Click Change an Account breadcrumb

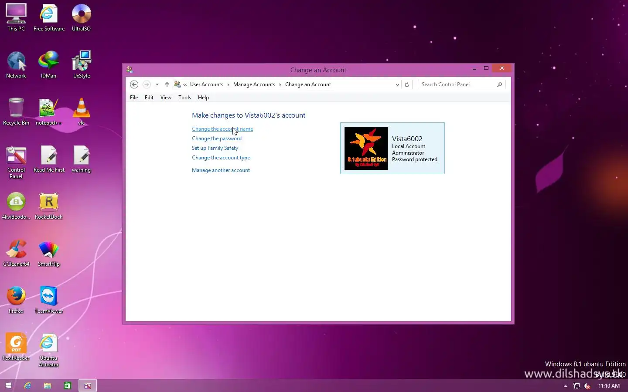(308, 84)
